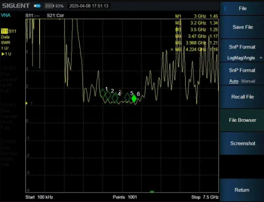The height and width of the screenshot is (202, 264).
Task: Click the S21:Cor calibration status
Action: 55,16
